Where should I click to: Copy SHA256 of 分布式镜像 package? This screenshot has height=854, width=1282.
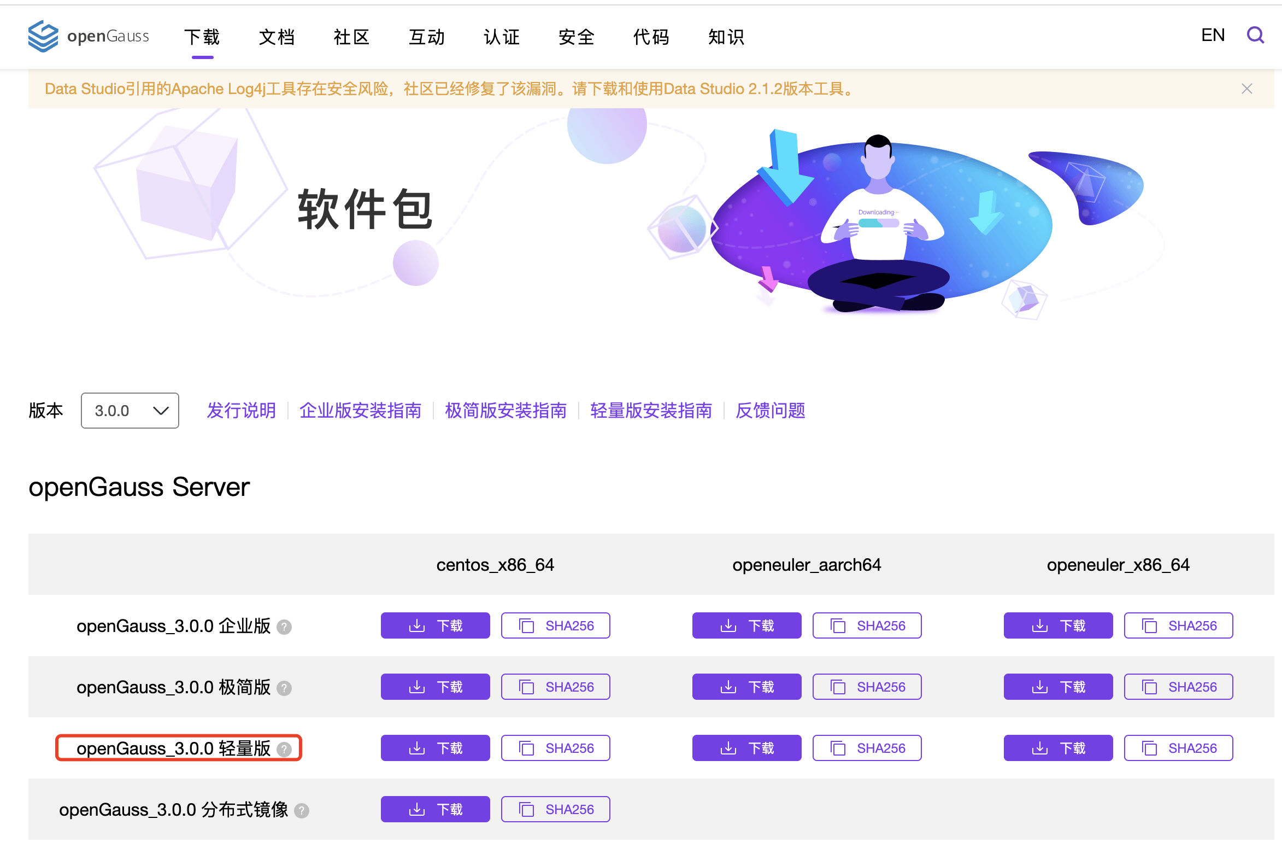[x=556, y=809]
